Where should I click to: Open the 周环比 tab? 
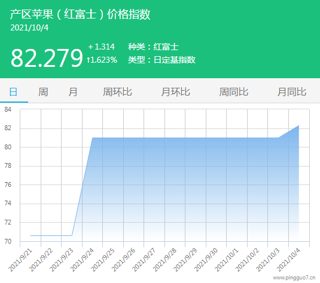tap(117, 92)
